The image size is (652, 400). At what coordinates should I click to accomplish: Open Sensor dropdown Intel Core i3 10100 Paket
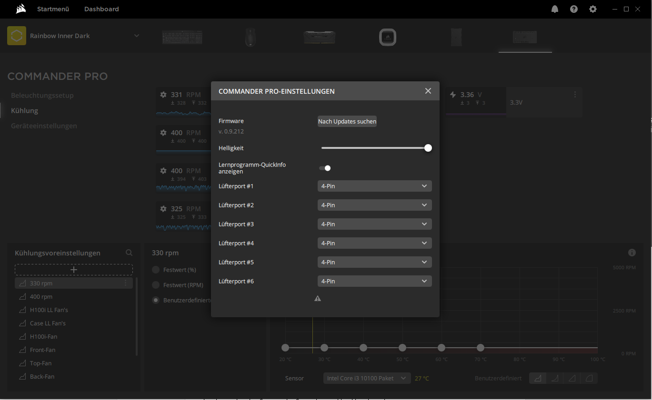367,378
